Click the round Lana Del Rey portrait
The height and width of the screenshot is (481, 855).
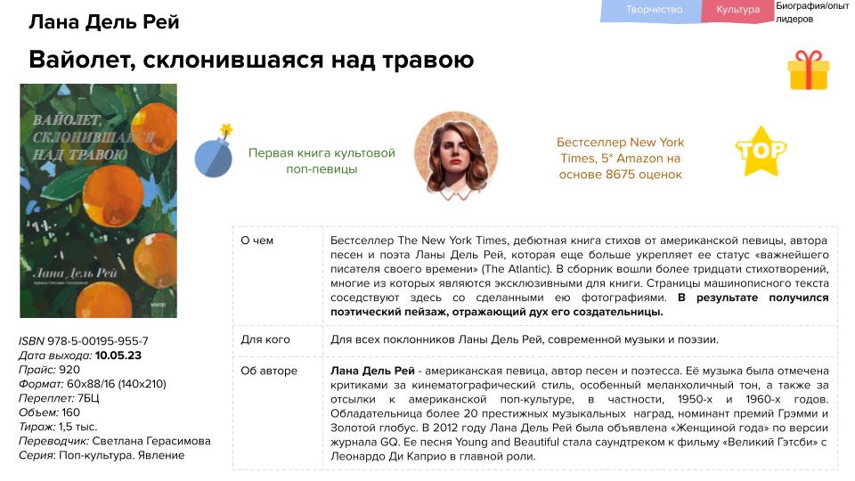[x=456, y=153]
